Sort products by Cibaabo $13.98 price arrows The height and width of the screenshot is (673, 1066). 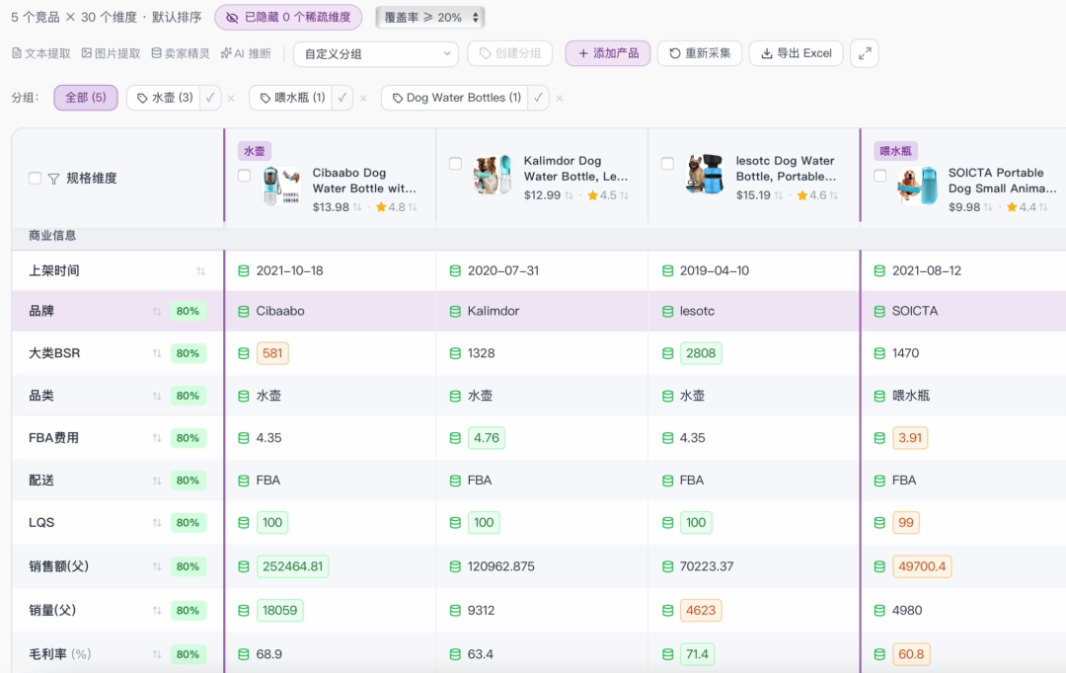357,207
